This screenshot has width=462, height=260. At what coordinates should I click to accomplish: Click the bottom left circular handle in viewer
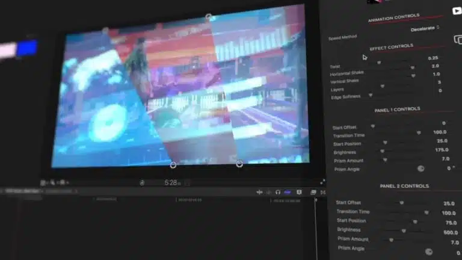[173, 165]
